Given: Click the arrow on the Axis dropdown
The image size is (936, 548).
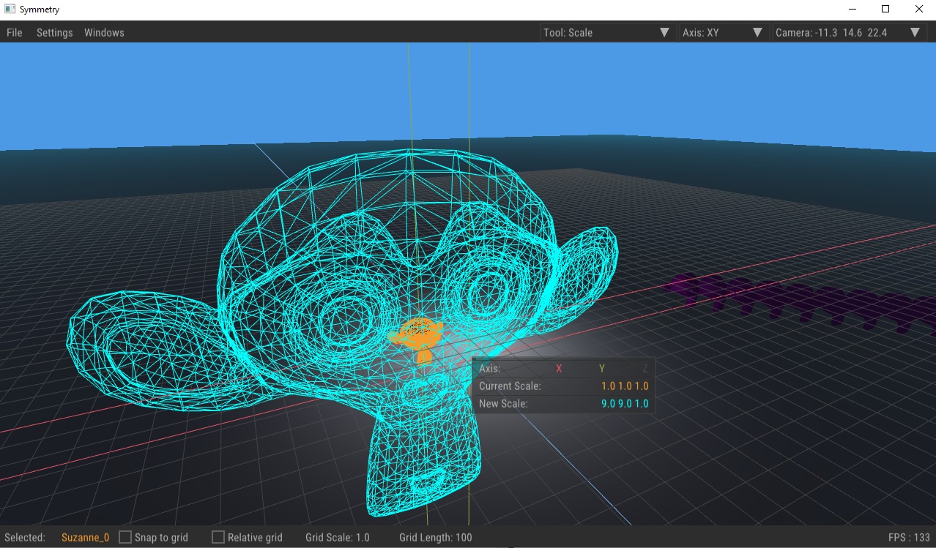Looking at the screenshot, I should [x=757, y=32].
